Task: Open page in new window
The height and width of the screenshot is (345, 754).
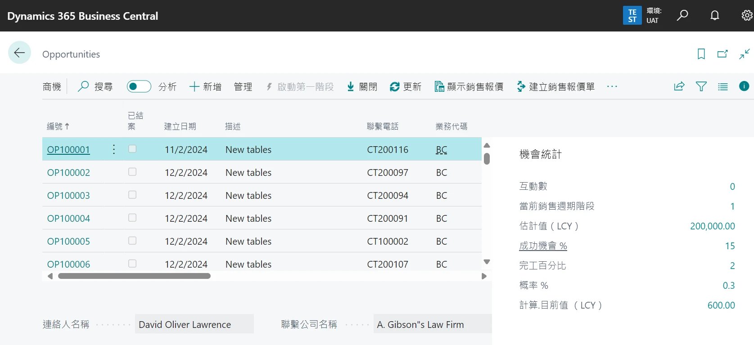Action: point(722,54)
